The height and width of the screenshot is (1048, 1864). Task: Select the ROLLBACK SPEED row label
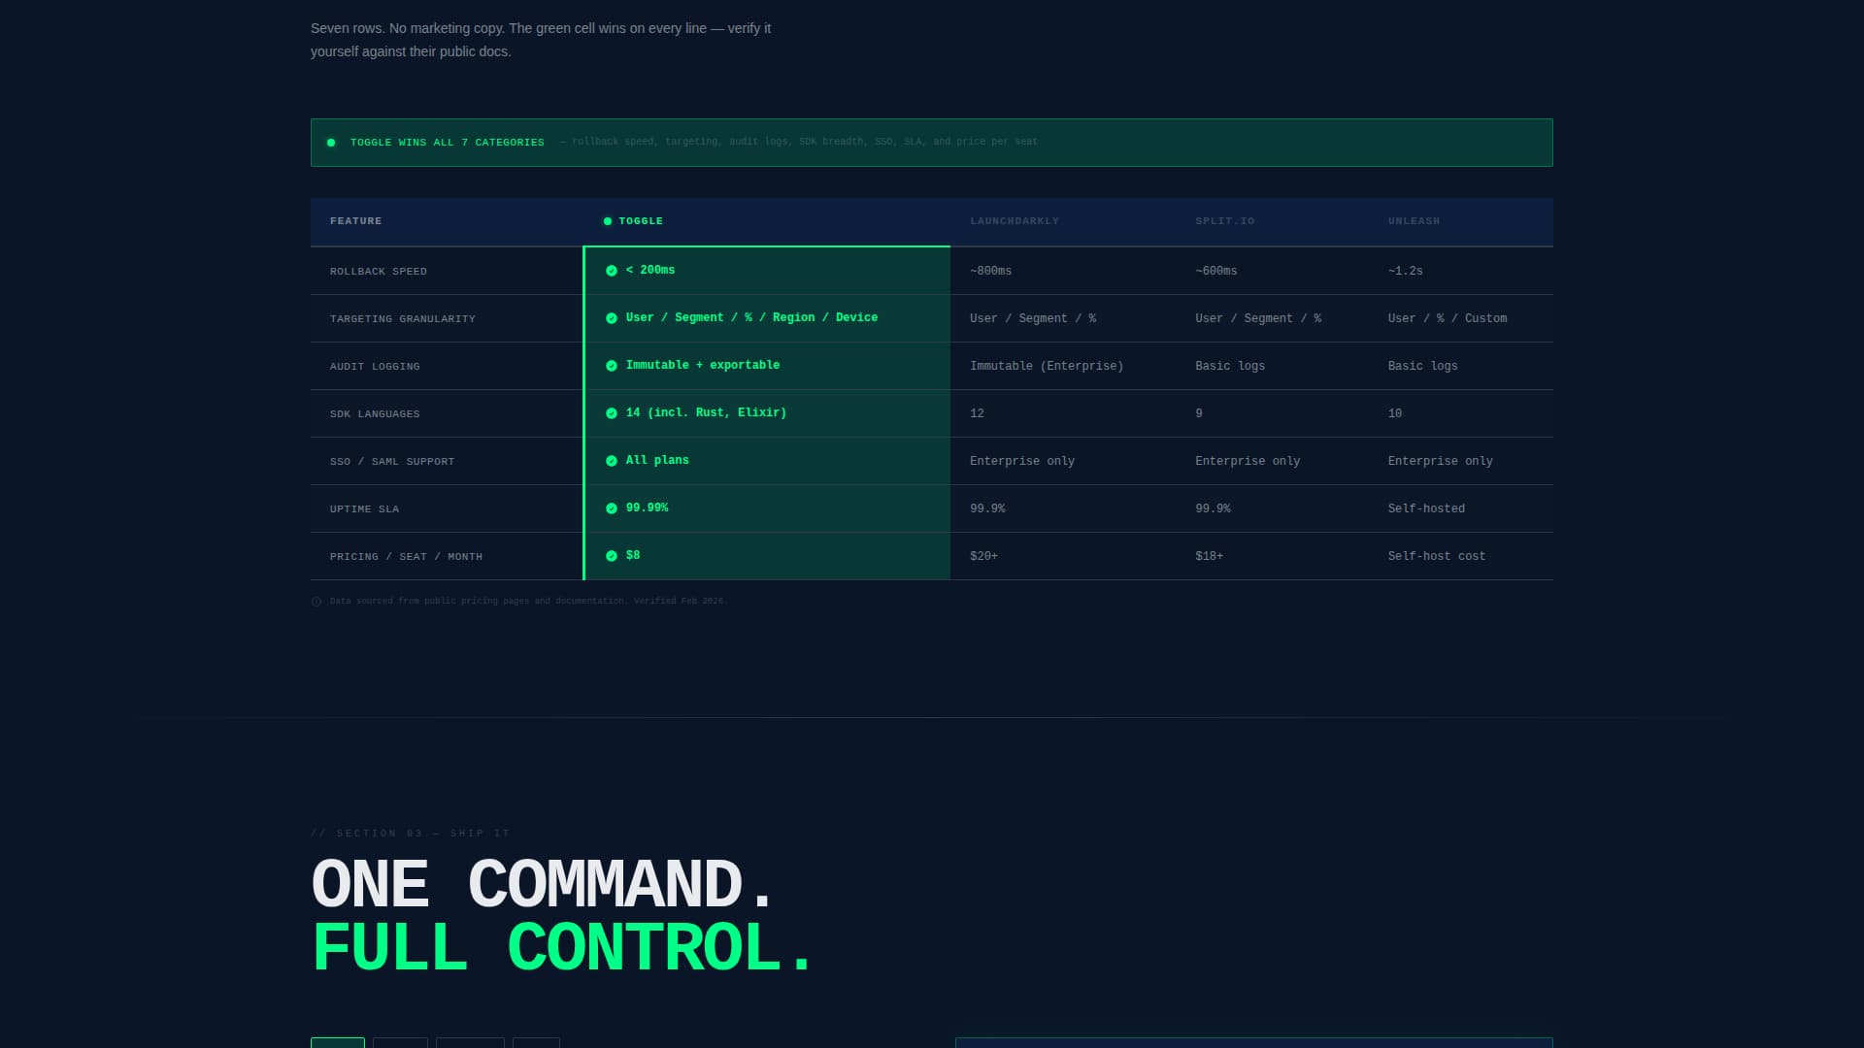point(378,272)
